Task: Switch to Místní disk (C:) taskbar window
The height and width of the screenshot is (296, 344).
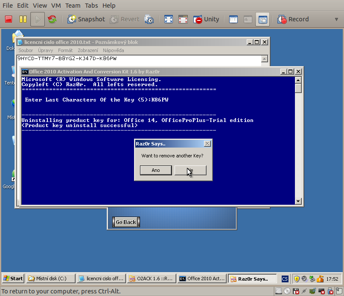Action: [51, 279]
